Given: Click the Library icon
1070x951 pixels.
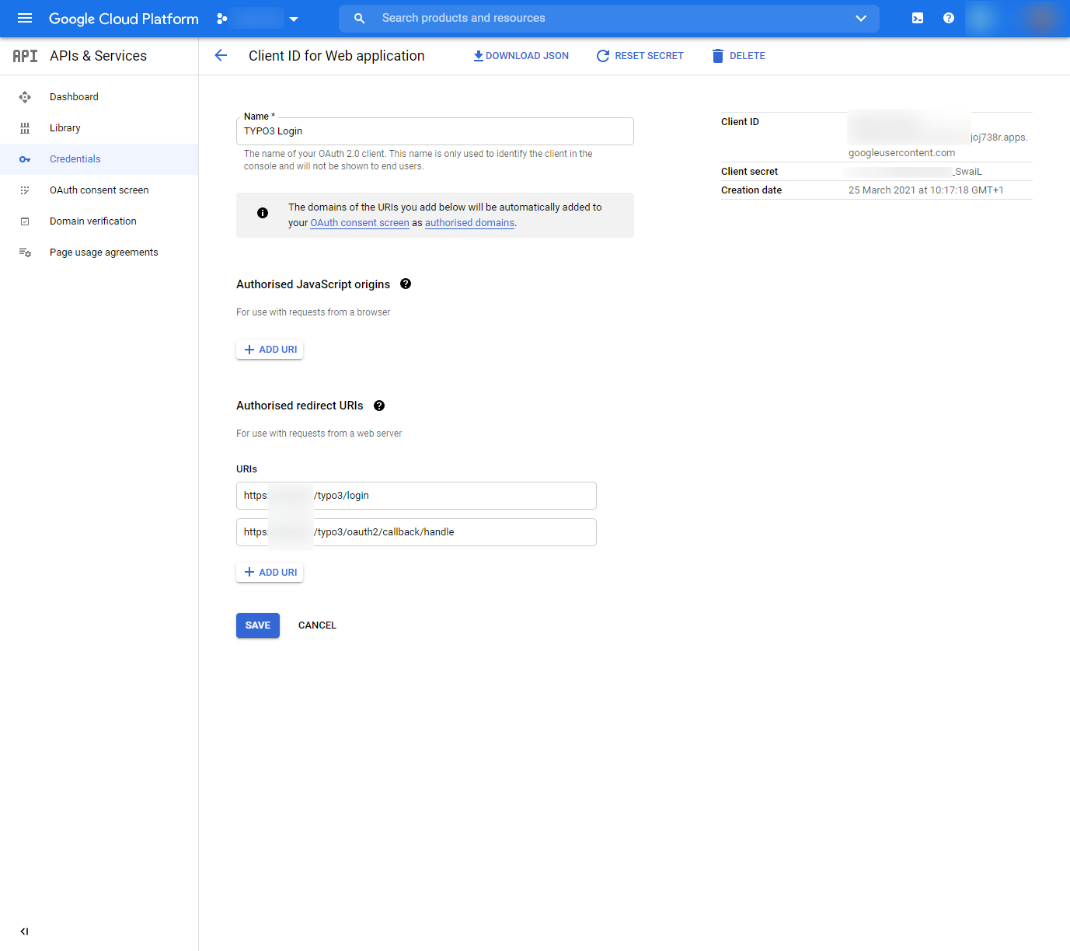Looking at the screenshot, I should (25, 128).
